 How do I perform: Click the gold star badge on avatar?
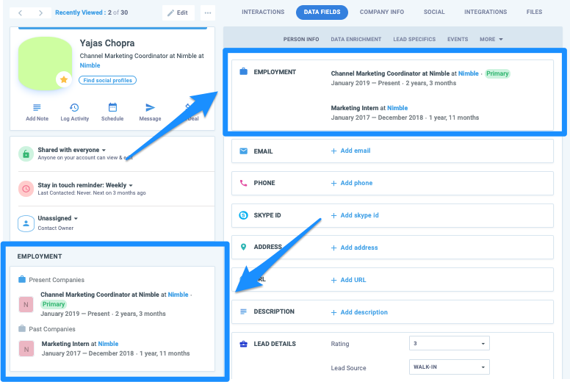coord(64,79)
